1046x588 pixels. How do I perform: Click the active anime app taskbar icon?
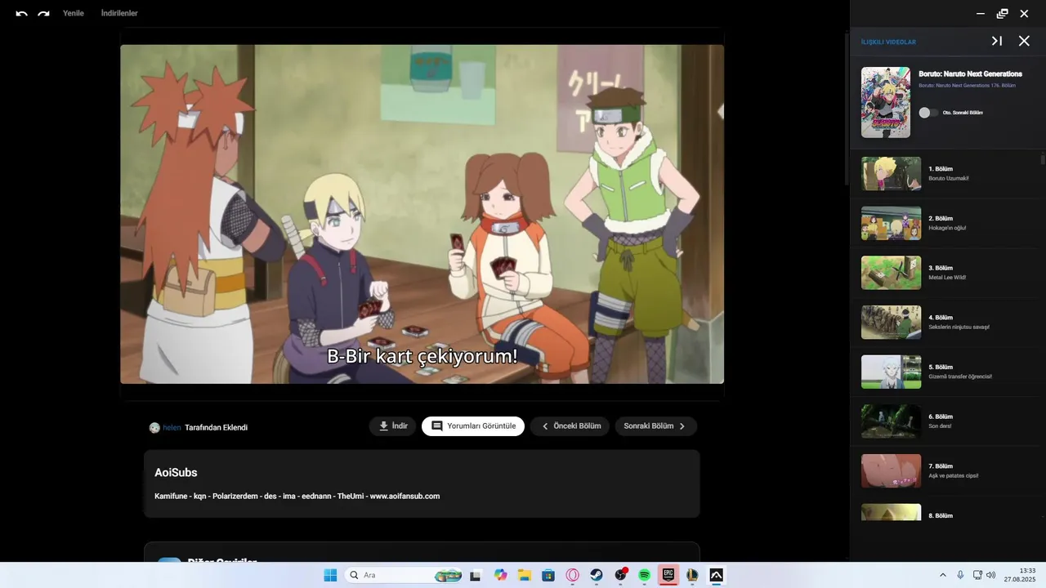(716, 575)
